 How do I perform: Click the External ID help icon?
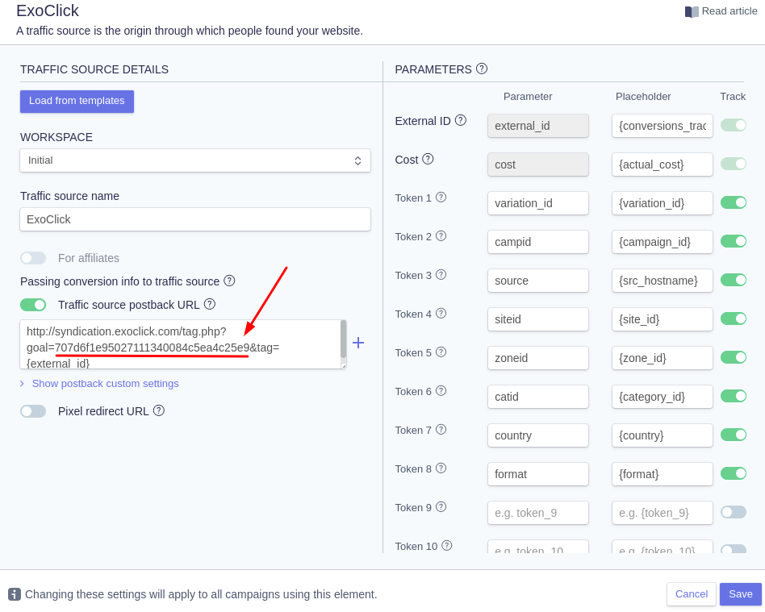pos(461,120)
